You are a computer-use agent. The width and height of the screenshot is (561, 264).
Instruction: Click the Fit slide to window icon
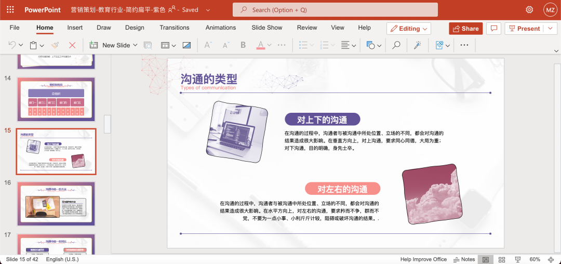point(552,259)
